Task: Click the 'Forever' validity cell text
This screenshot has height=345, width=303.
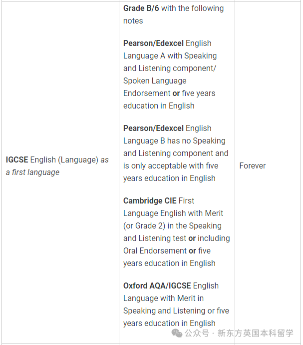Action: pyautogui.click(x=253, y=165)
